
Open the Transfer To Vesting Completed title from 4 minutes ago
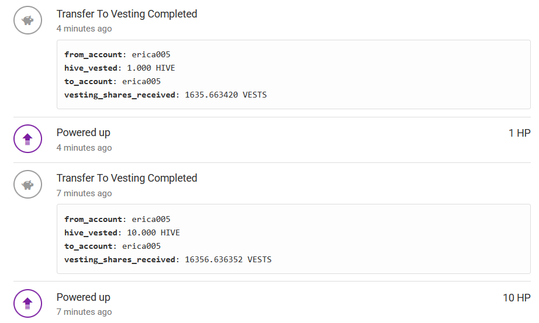pos(127,14)
